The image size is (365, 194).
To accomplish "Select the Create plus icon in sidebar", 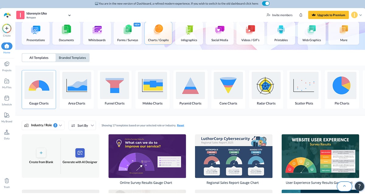I will coord(7,28).
